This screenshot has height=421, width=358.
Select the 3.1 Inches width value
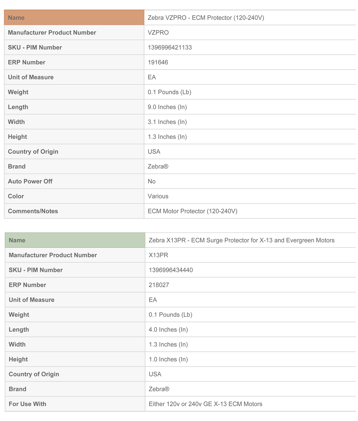coord(167,122)
